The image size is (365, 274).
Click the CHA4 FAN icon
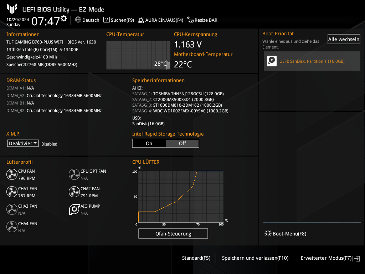(x=12, y=227)
